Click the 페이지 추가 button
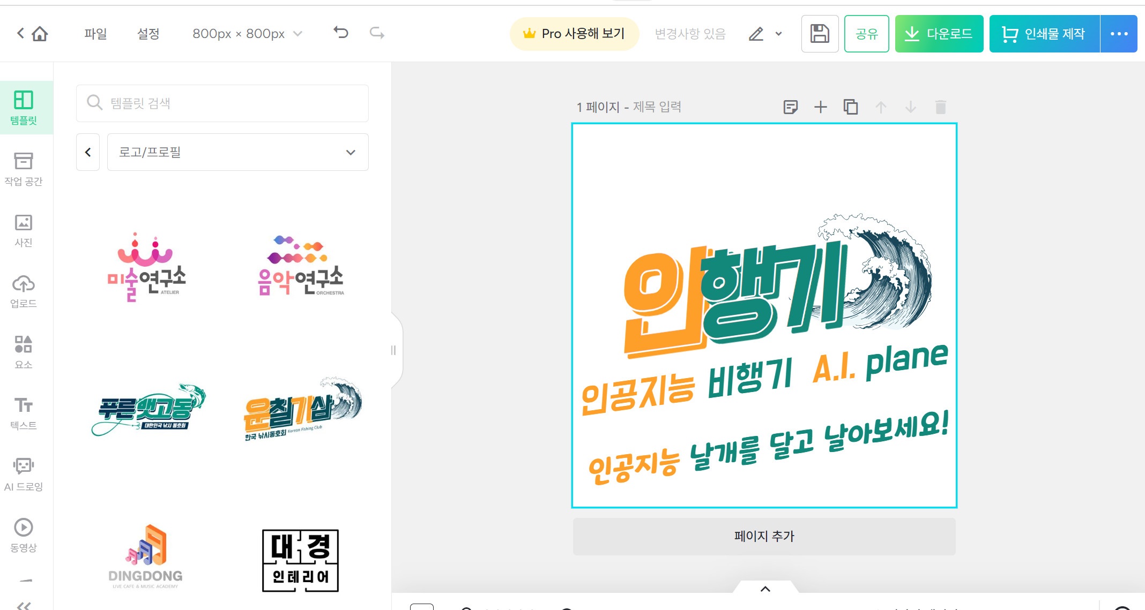 [x=764, y=536]
